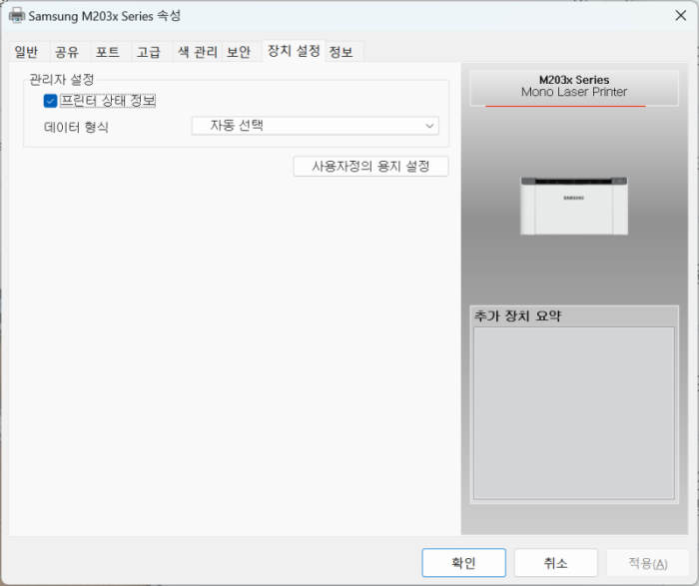The image size is (699, 586).
Task: Click the 사용자정의 용지 설정 button
Action: tap(370, 167)
